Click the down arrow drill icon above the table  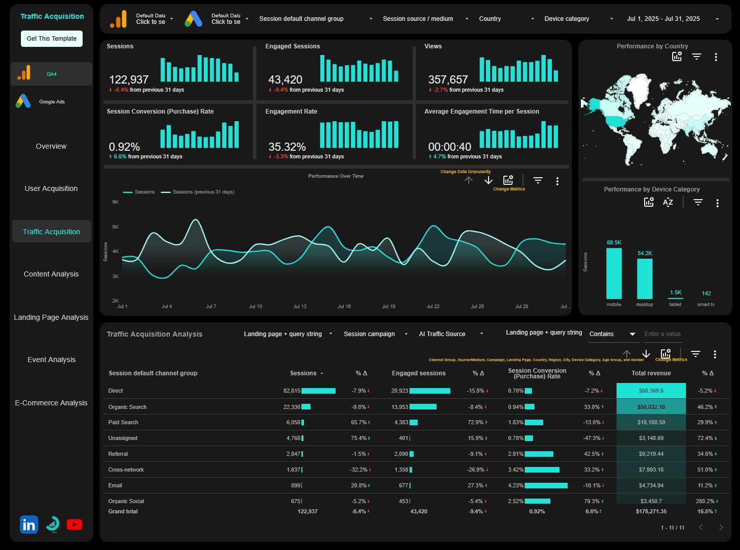(646, 354)
